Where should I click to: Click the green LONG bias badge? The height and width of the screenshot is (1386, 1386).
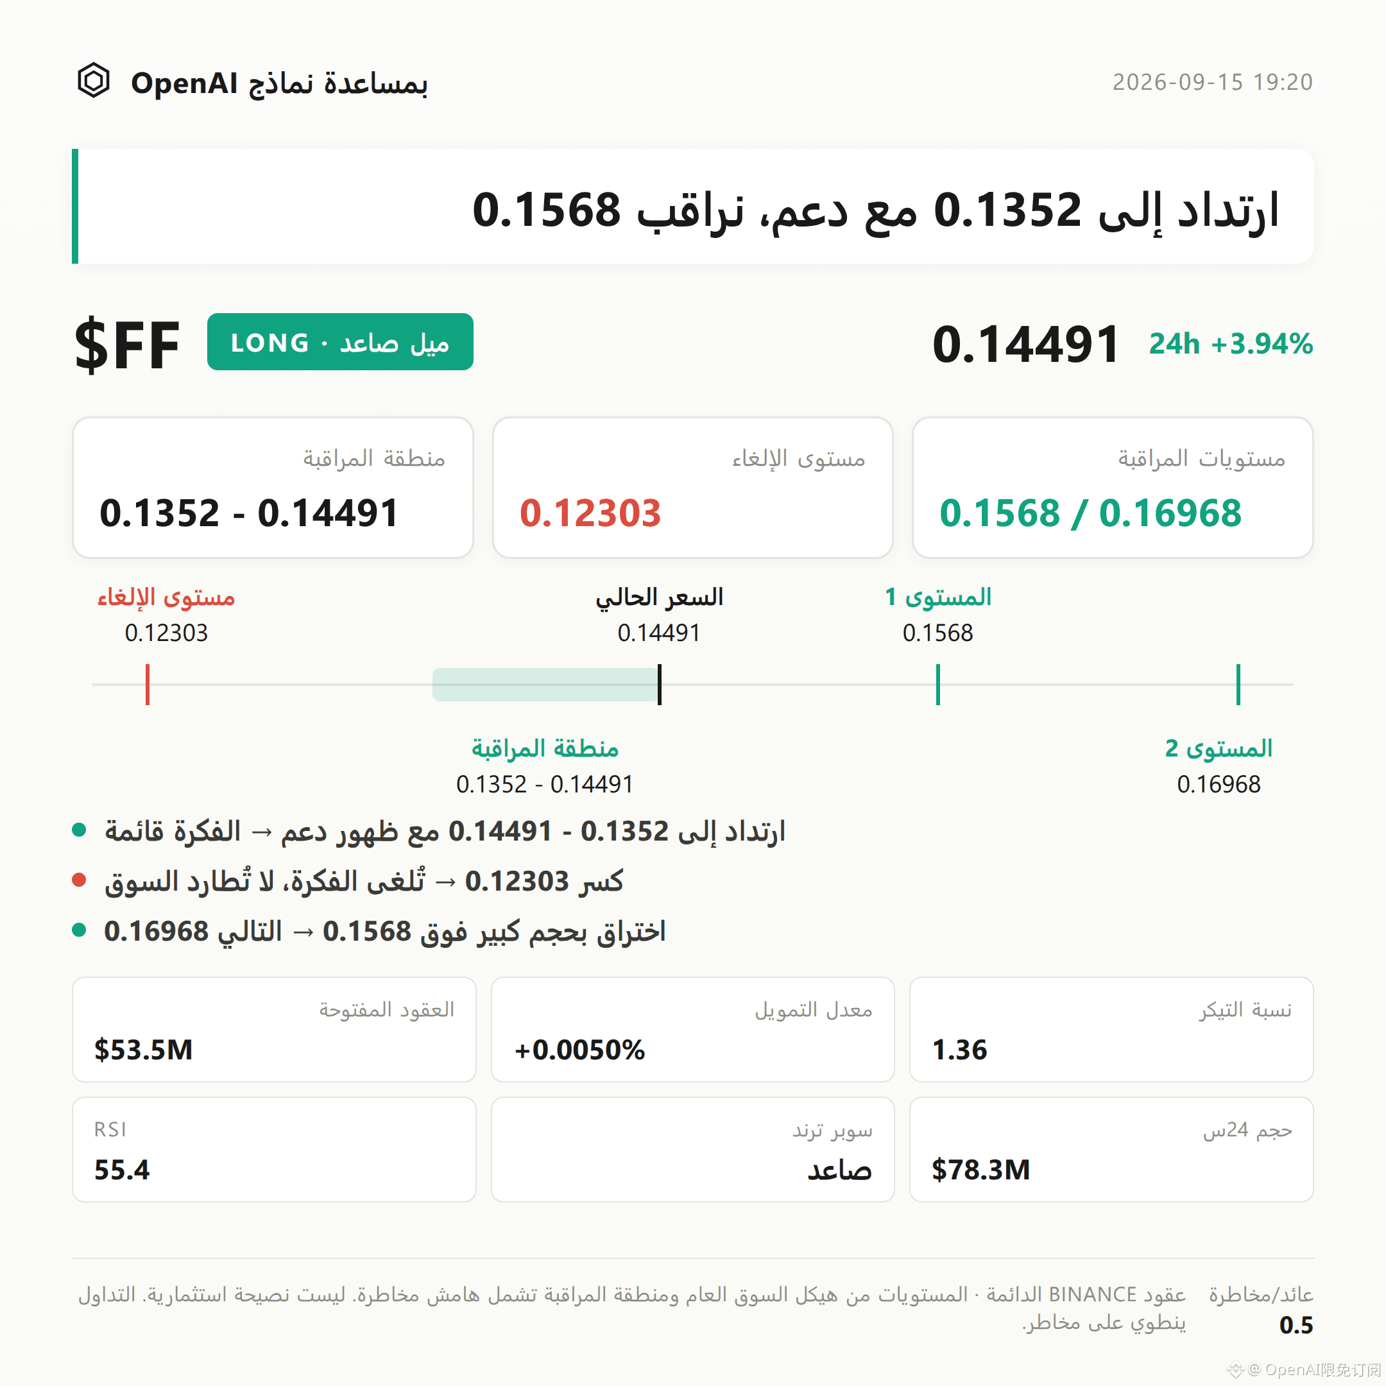340,341
